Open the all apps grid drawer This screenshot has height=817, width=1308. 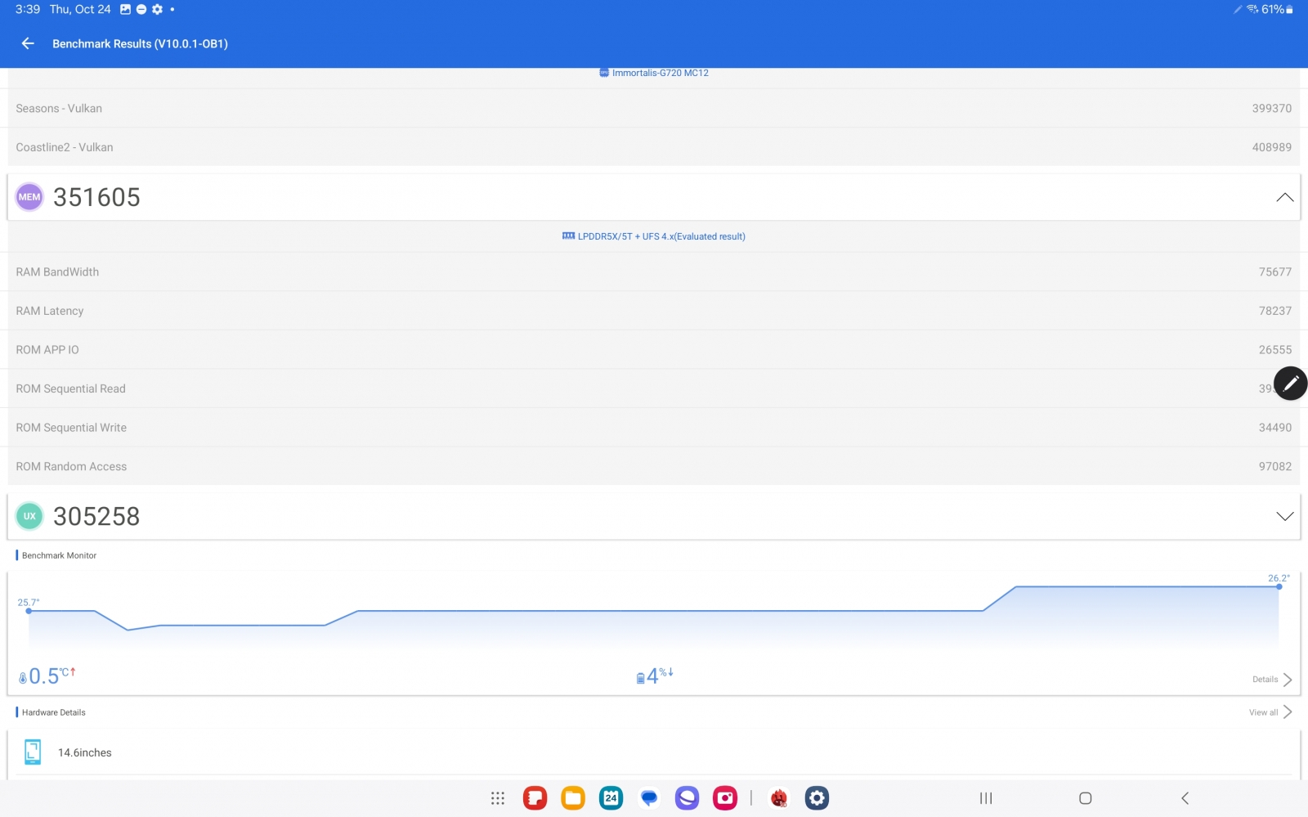point(497,798)
